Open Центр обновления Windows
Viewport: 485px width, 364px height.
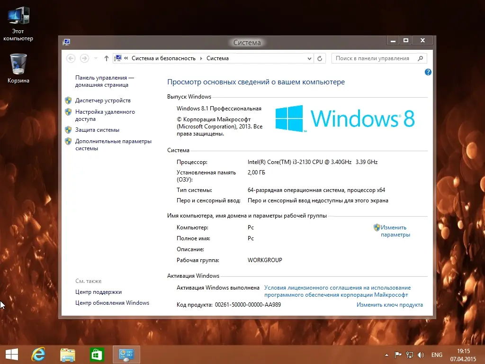pos(112,302)
